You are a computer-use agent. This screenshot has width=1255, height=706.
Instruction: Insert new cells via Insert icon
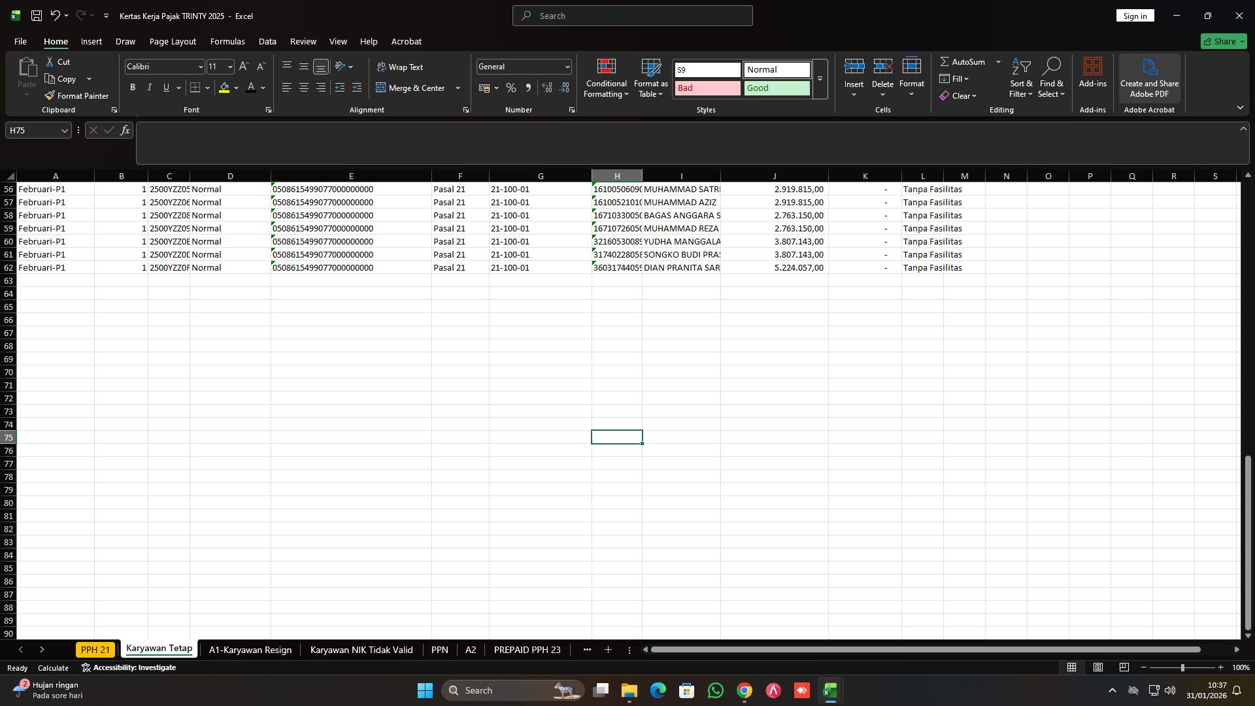coord(854,65)
